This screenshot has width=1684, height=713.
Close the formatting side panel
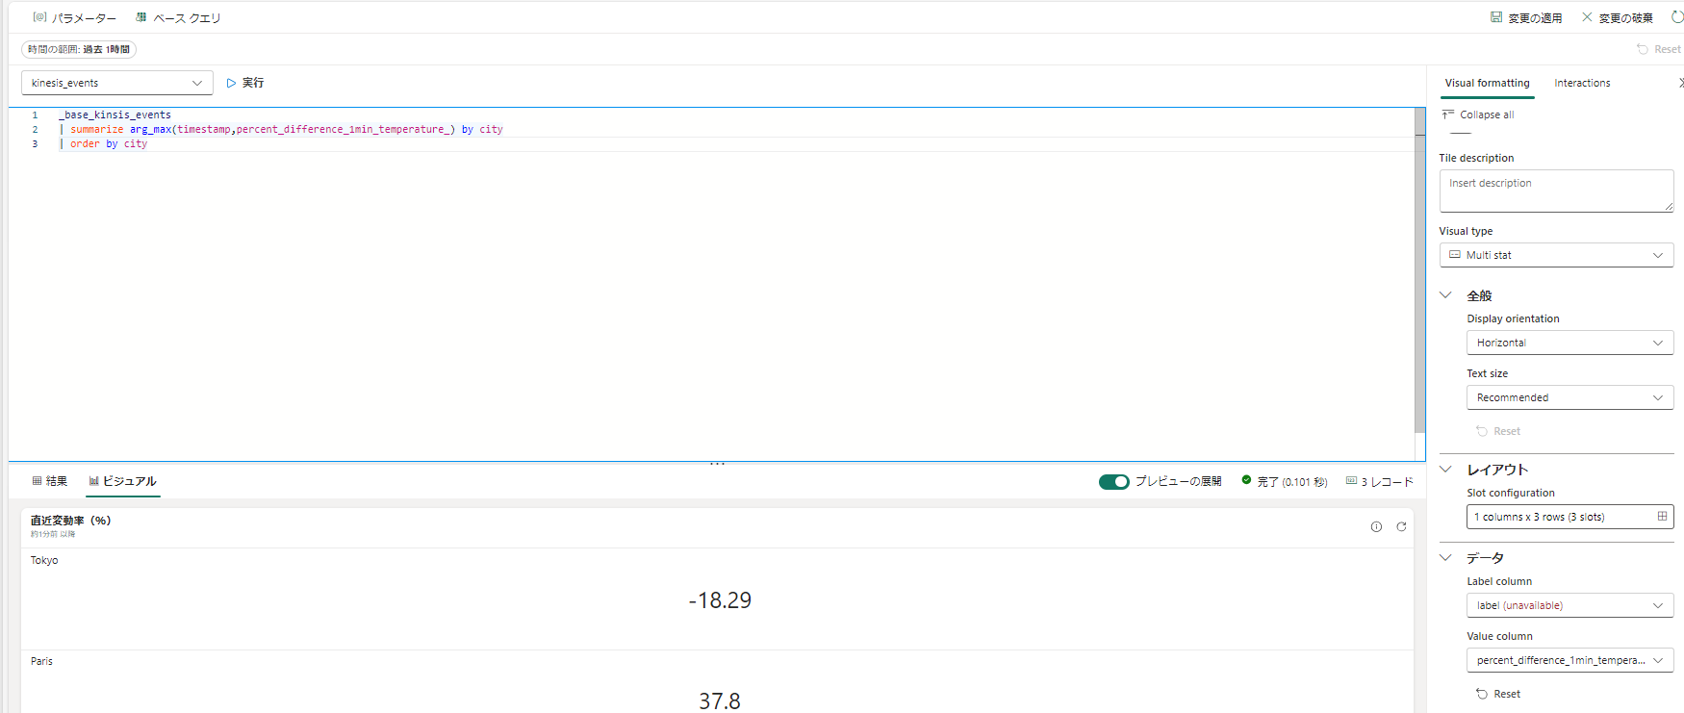[1680, 83]
